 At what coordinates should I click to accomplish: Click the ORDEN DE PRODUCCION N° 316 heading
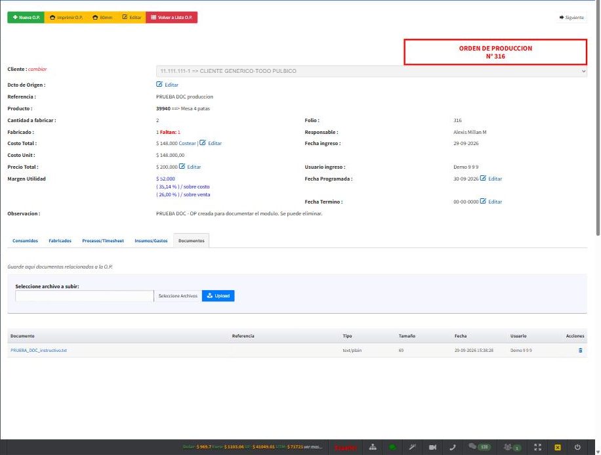tap(495, 52)
